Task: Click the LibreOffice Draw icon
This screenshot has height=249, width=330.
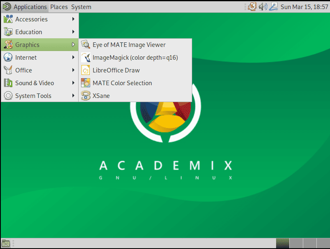Action: [x=86, y=70]
